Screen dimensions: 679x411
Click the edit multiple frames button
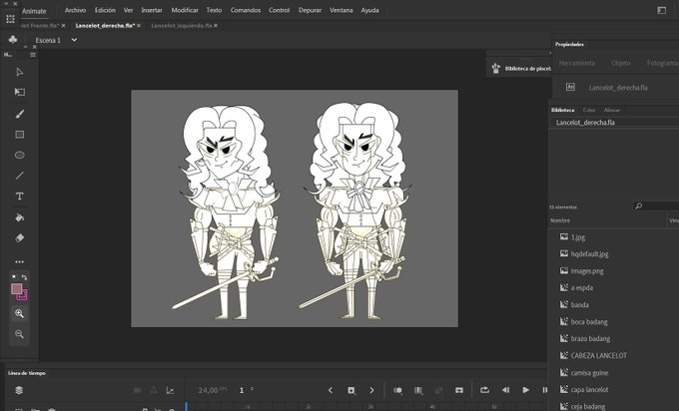pyautogui.click(x=418, y=390)
